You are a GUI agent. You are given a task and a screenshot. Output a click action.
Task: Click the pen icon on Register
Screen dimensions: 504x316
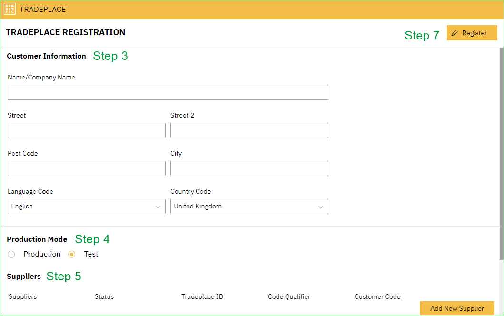point(455,33)
